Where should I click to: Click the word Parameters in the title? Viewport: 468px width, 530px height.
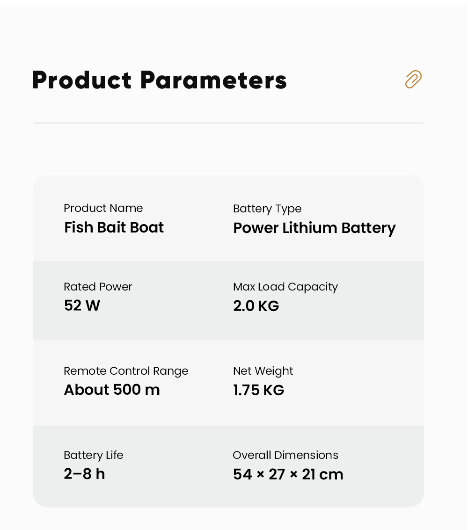click(x=214, y=80)
